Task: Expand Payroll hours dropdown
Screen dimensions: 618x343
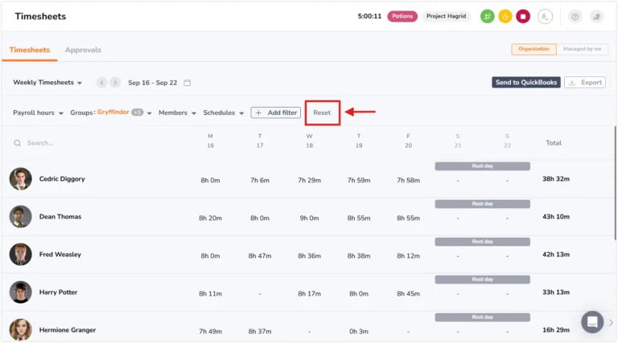Action: pyautogui.click(x=38, y=113)
